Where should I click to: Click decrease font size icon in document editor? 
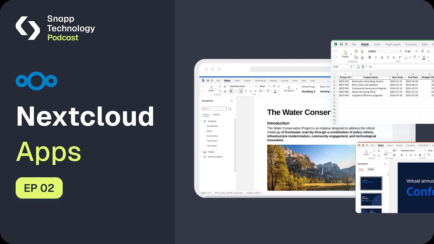[x=279, y=86]
